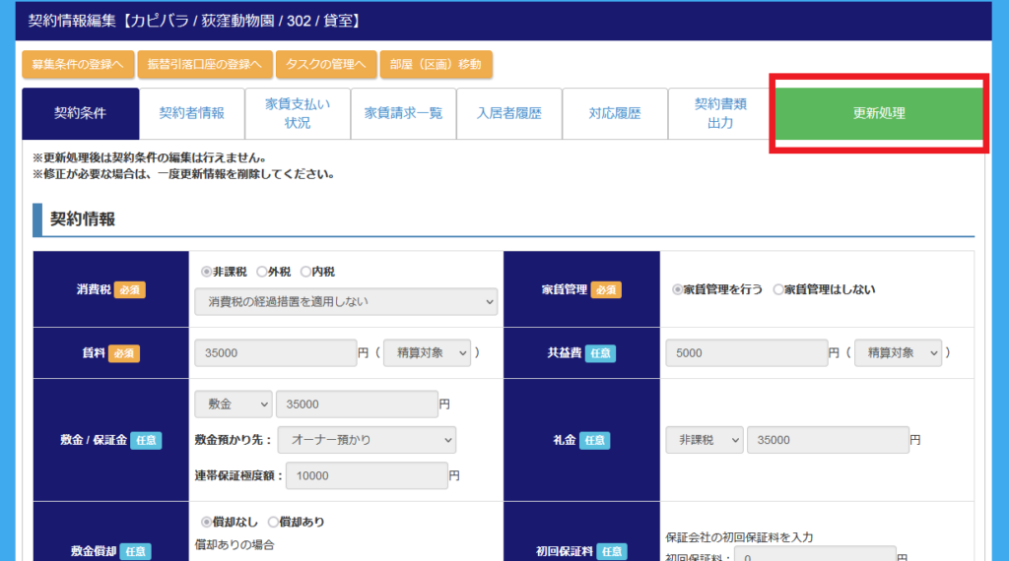Click 連帯保証極度額 field 10000

[x=367, y=476]
